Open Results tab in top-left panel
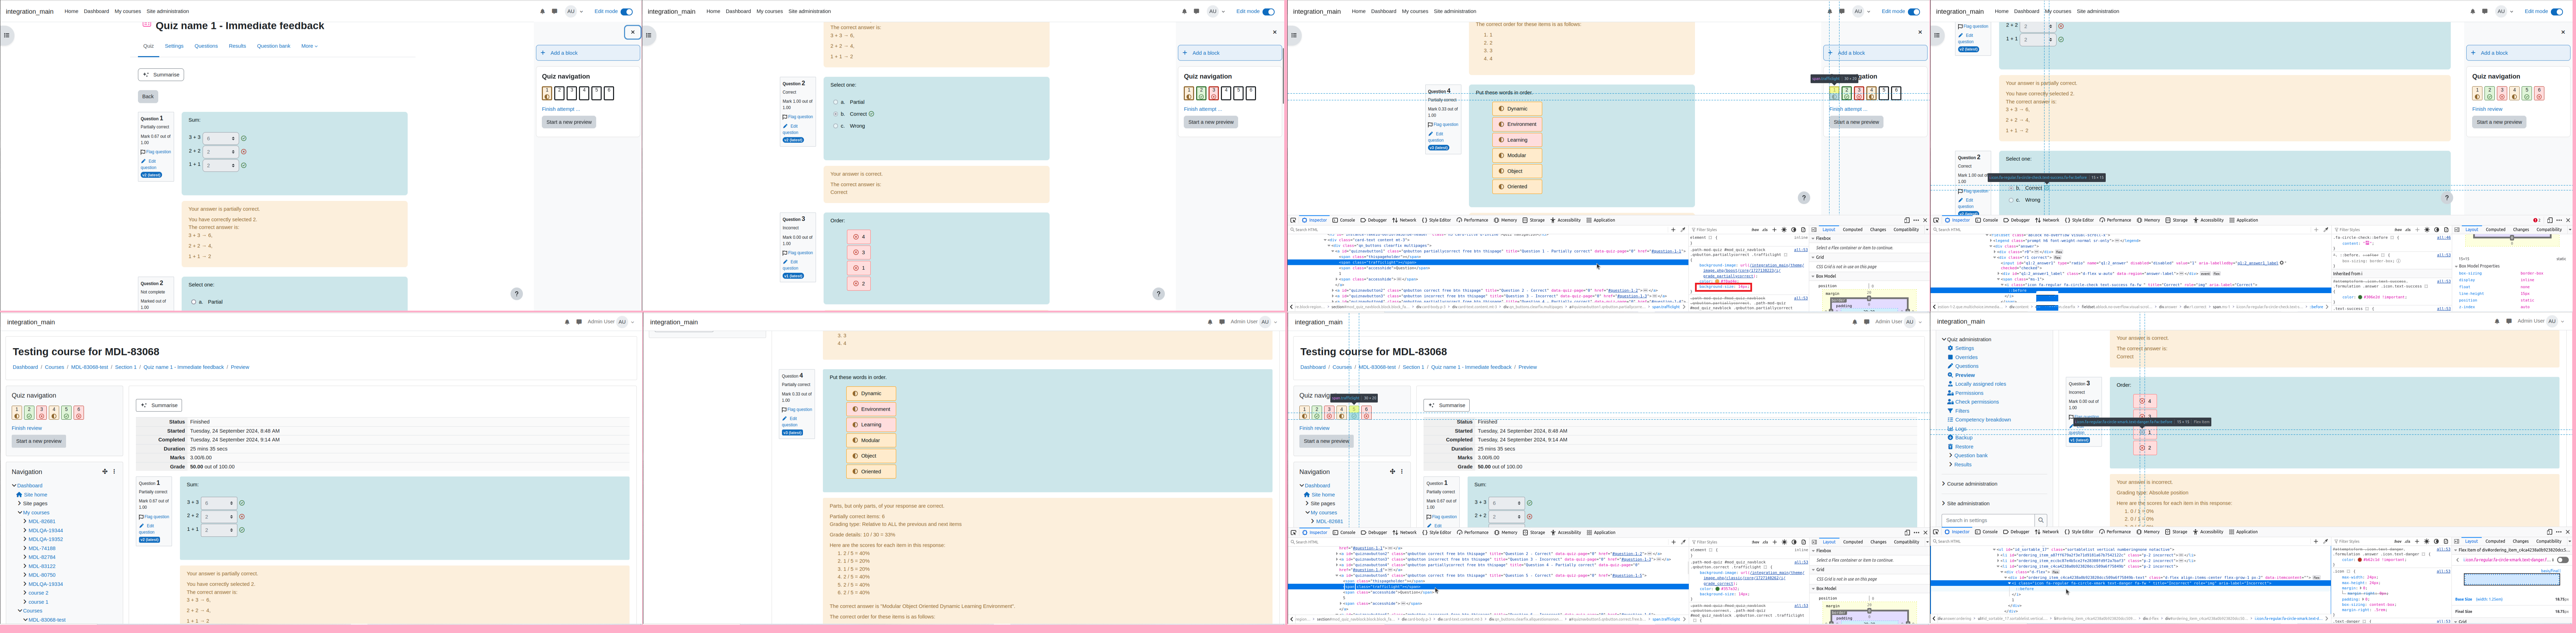Viewport: 2576px width, 633px height. pos(237,46)
